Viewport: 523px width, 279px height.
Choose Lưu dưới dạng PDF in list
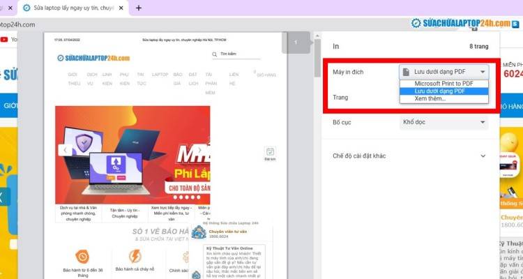pyautogui.click(x=444, y=91)
